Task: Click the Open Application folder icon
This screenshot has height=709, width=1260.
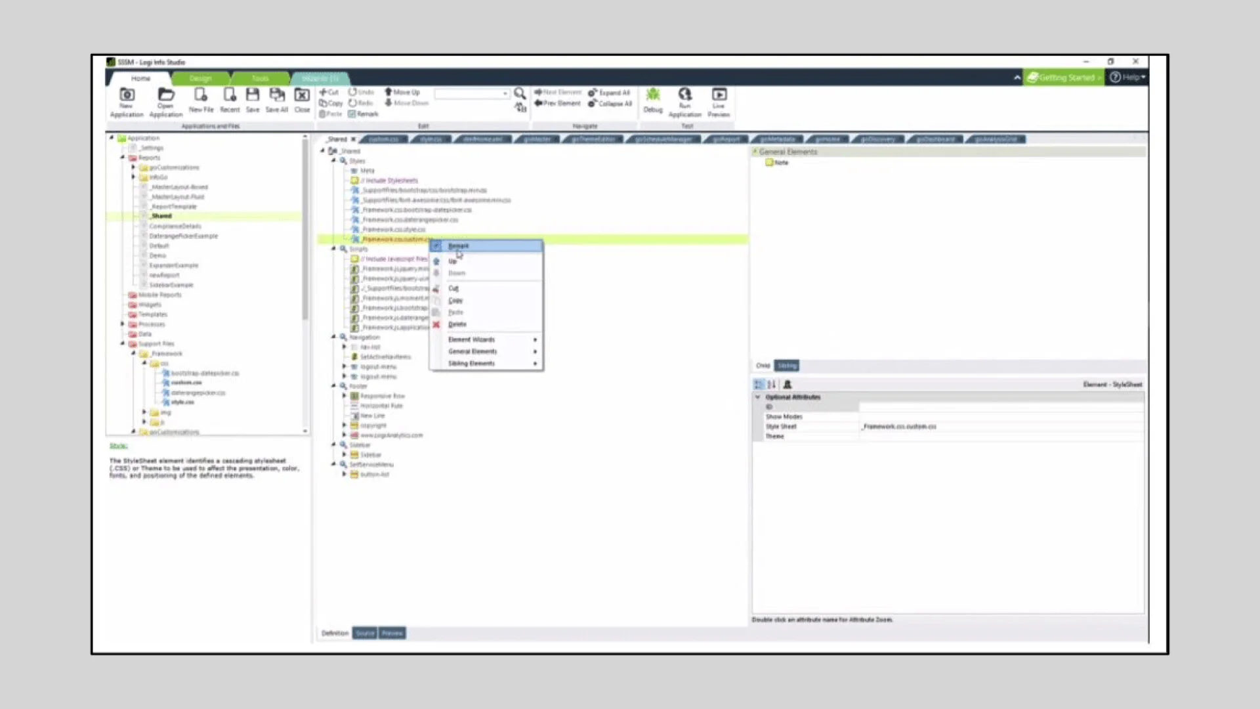Action: 165,95
